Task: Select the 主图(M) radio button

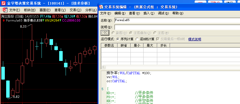Action: tap(161, 33)
